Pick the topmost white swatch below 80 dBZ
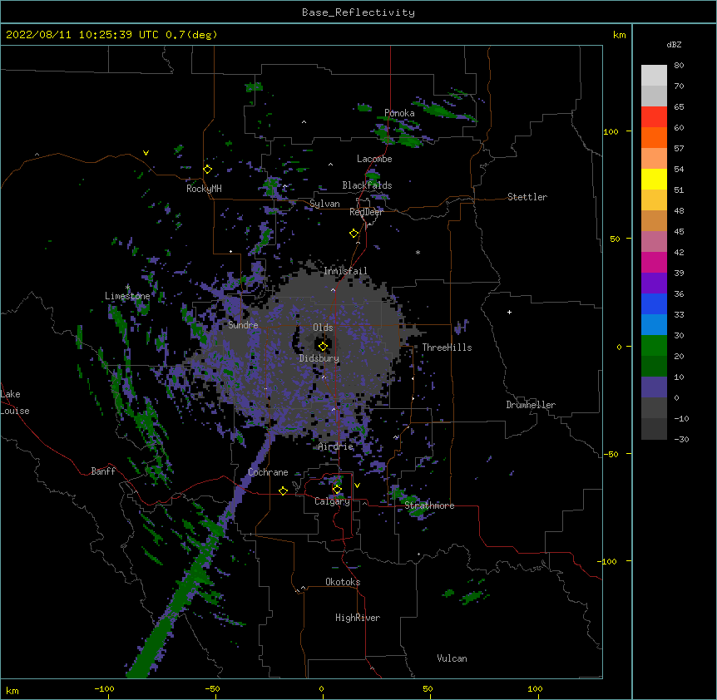This screenshot has width=717, height=700. click(654, 76)
